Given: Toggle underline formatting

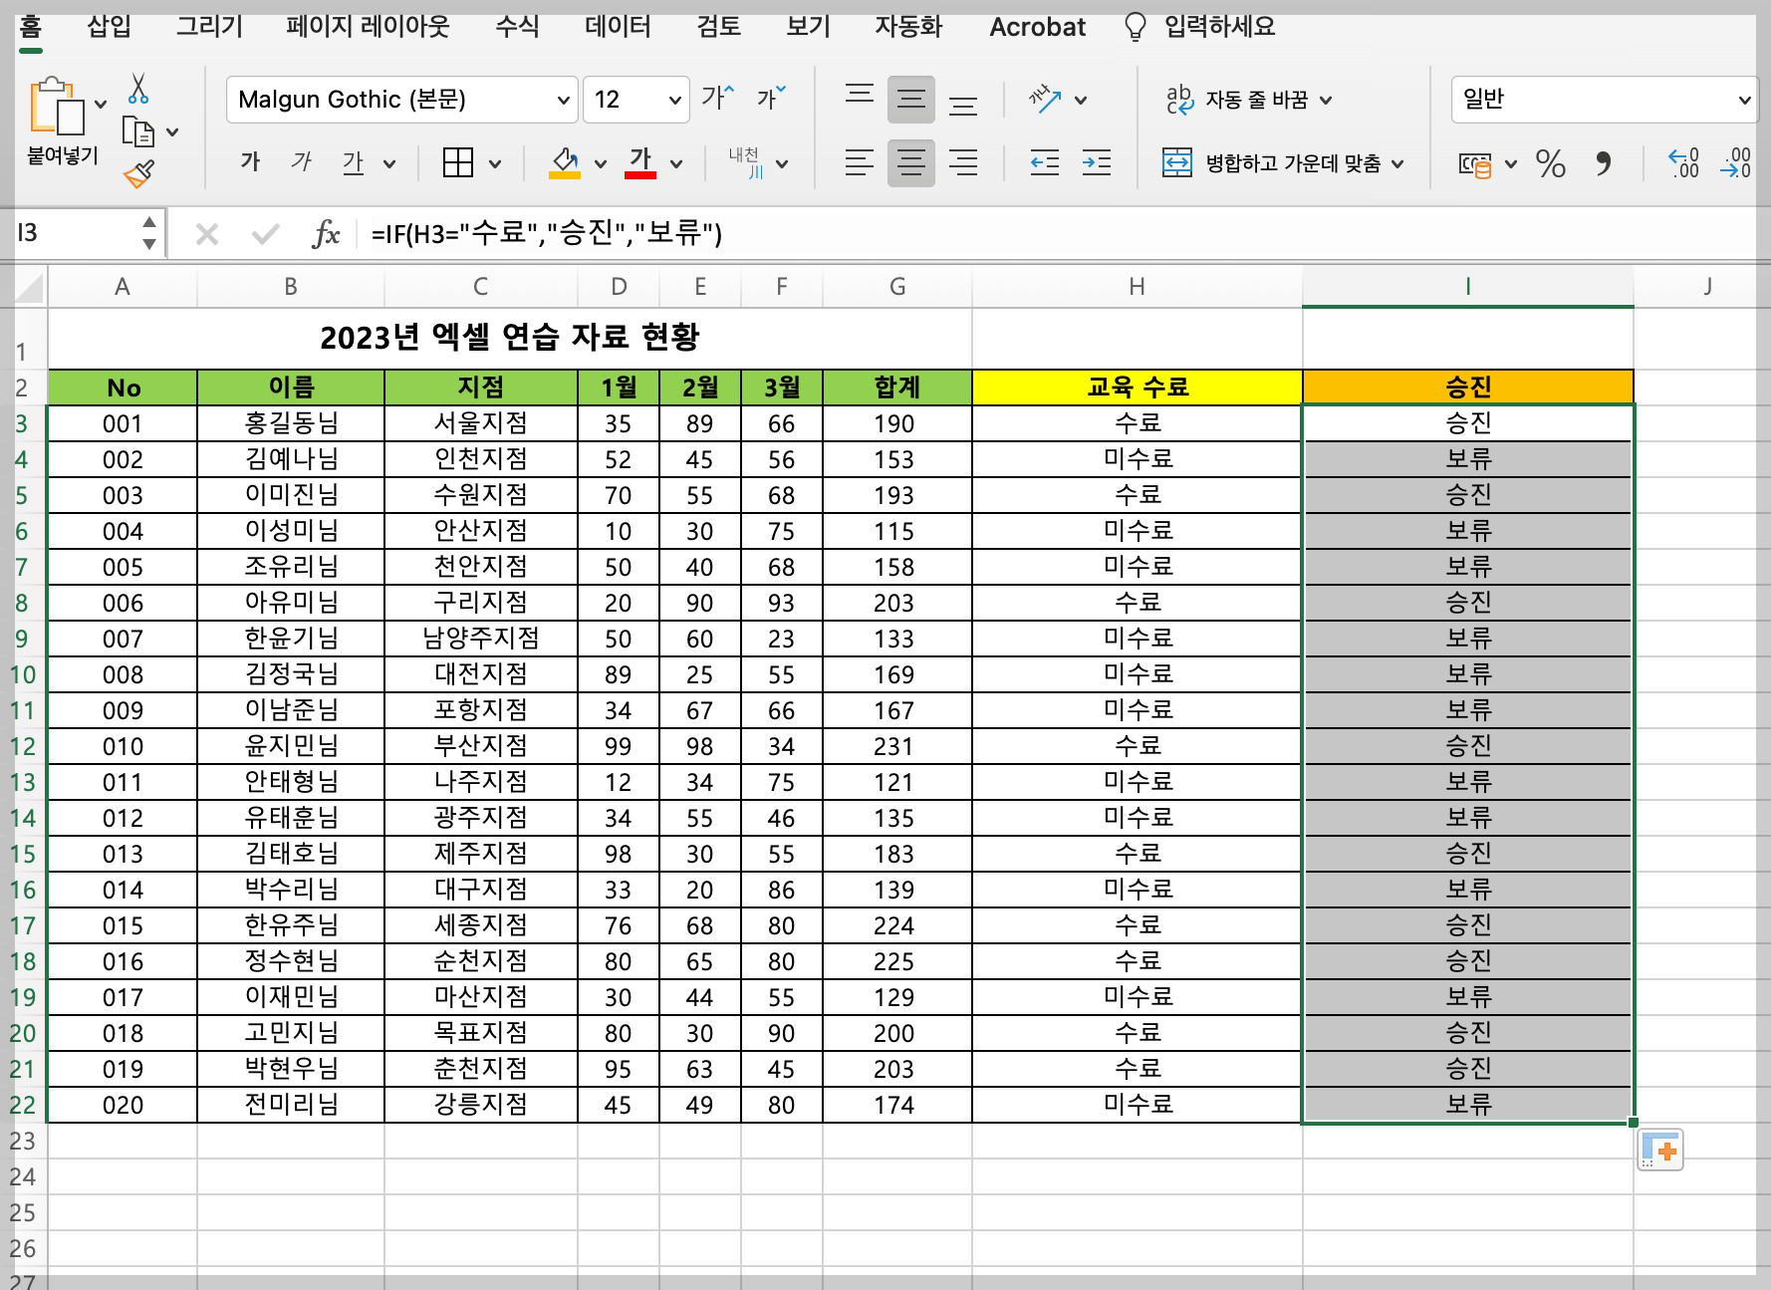Looking at the screenshot, I should click(354, 162).
